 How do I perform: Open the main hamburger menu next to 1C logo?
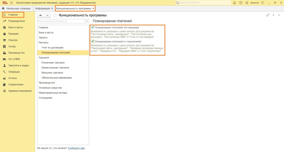[11, 2]
